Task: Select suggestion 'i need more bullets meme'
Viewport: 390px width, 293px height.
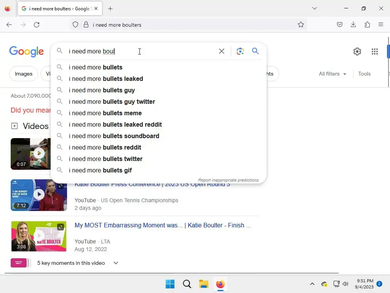Action: [158, 113]
